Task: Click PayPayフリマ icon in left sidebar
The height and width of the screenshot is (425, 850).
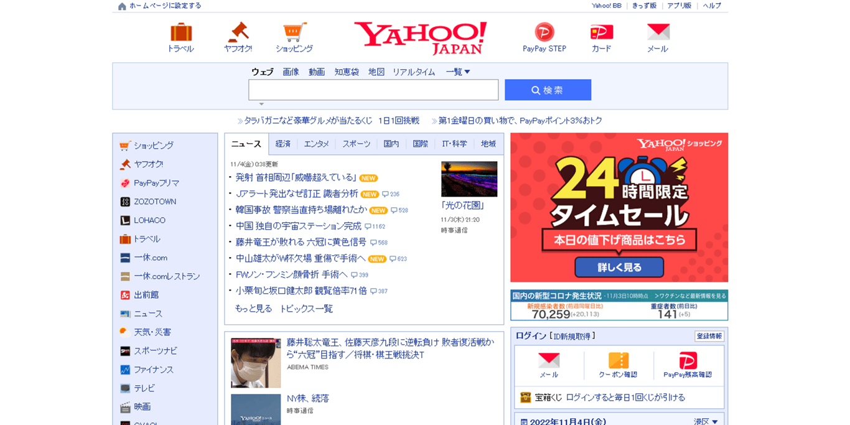Action: [x=125, y=183]
